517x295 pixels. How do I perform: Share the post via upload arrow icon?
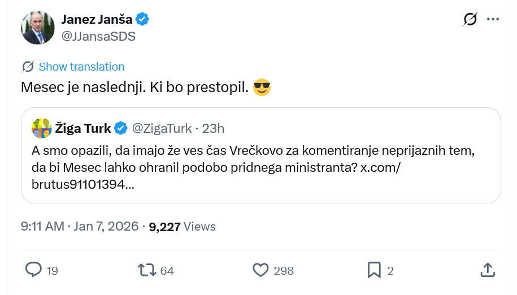(488, 270)
